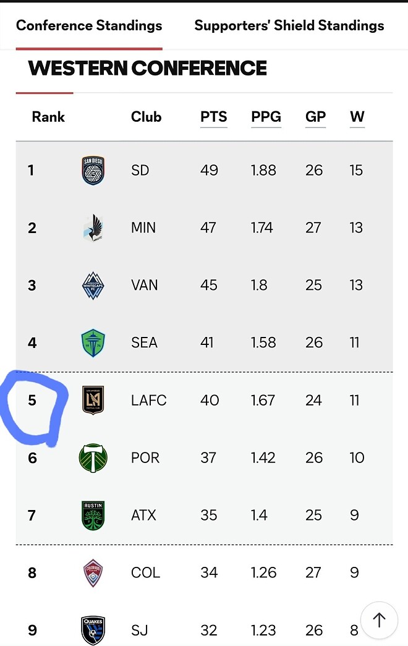Sort table by GP column header
The height and width of the screenshot is (646, 408).
[x=315, y=117]
